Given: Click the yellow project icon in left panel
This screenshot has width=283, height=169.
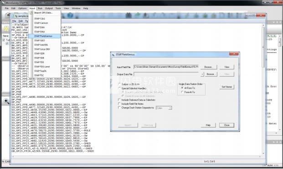Looking at the screenshot, I should coord(6,29).
